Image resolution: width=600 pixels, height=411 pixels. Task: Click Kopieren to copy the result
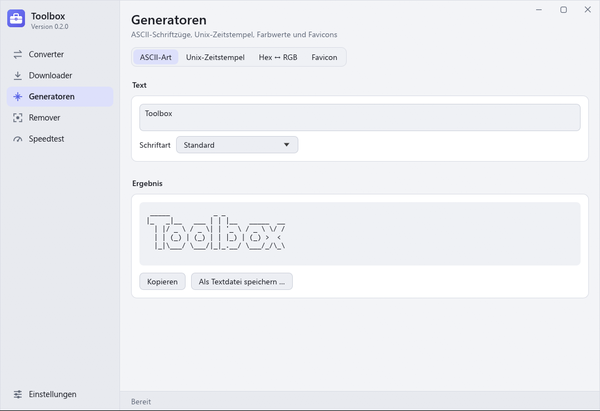(x=162, y=281)
